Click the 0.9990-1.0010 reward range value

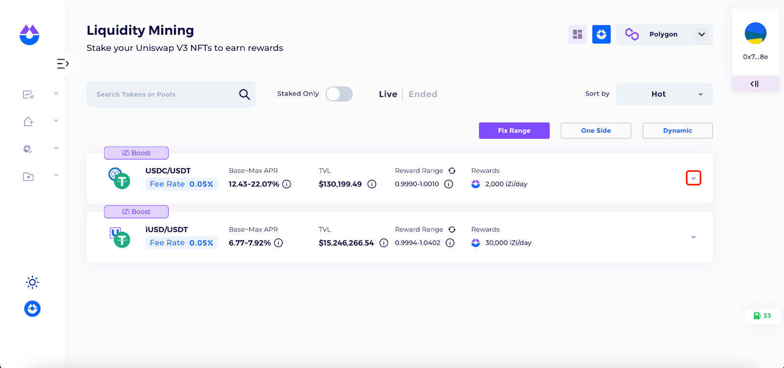417,184
